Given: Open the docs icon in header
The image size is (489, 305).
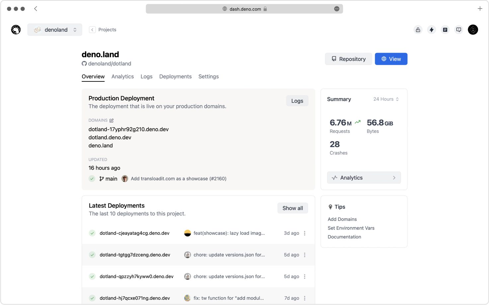Looking at the screenshot, I should pos(445,30).
